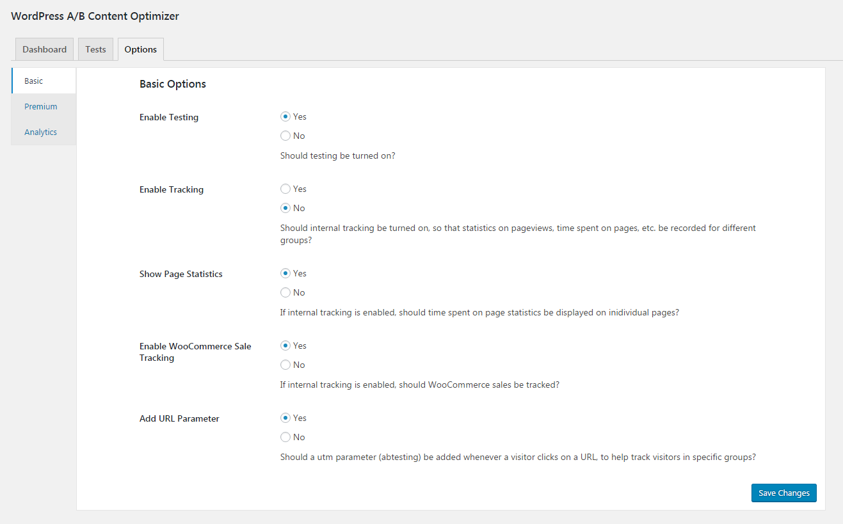Switch to the Tests tab
The image size is (843, 524).
(x=95, y=49)
